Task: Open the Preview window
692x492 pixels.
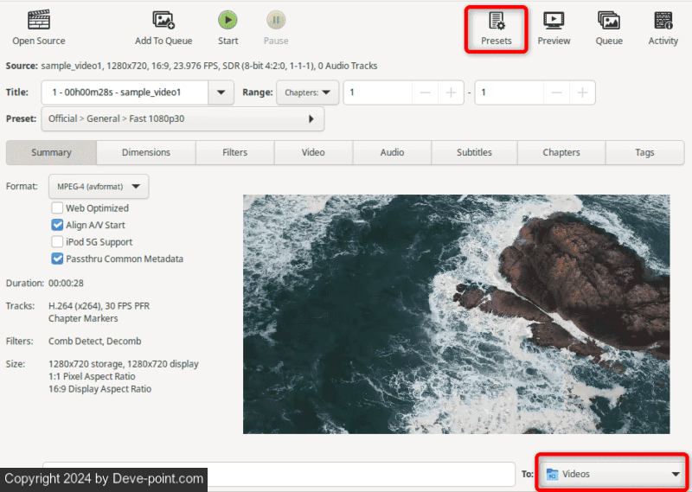Action: [x=554, y=21]
